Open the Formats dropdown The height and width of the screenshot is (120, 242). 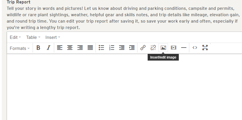[x=20, y=48]
